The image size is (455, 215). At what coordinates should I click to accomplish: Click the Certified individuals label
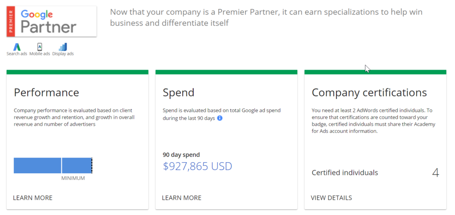pos(345,173)
